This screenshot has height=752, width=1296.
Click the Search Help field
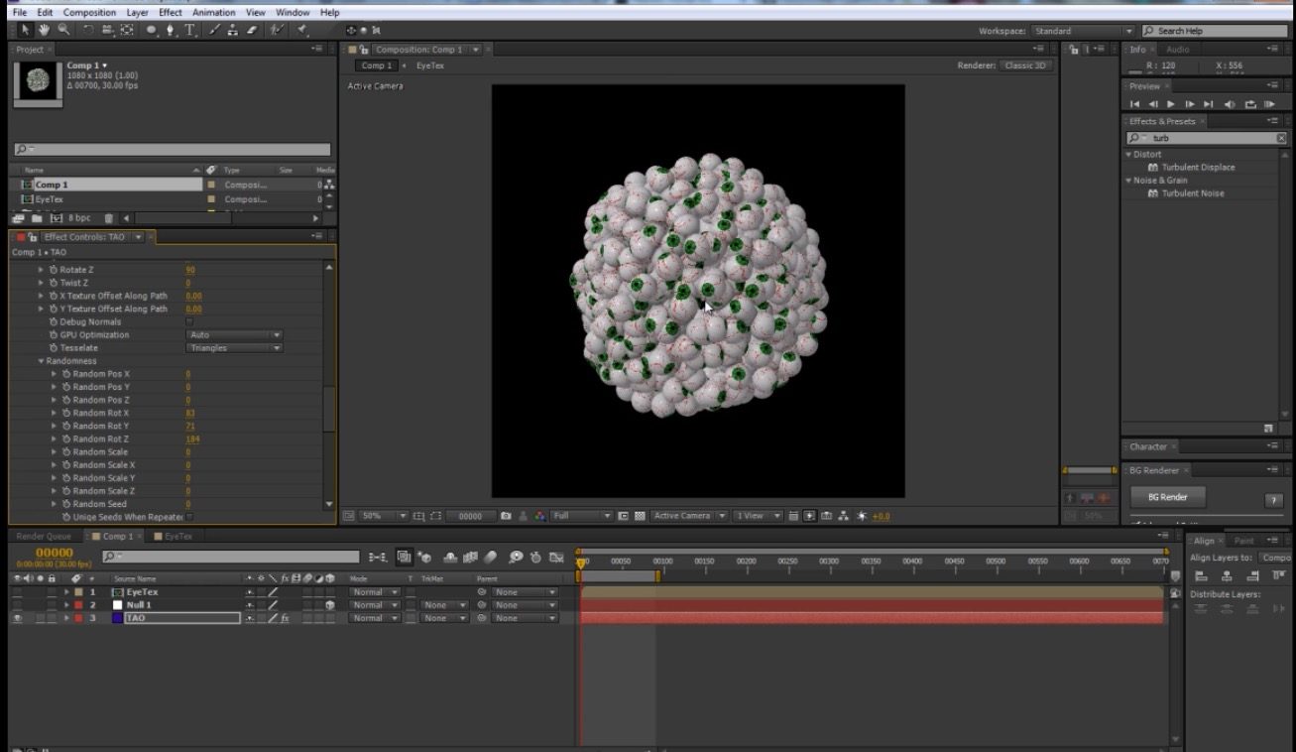tap(1215, 31)
